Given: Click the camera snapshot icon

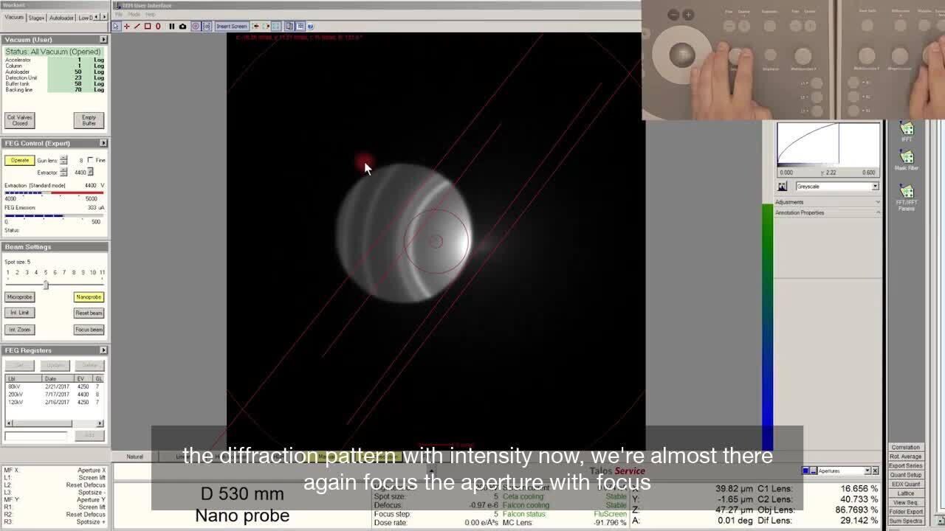Looking at the screenshot, I should coord(182,27).
